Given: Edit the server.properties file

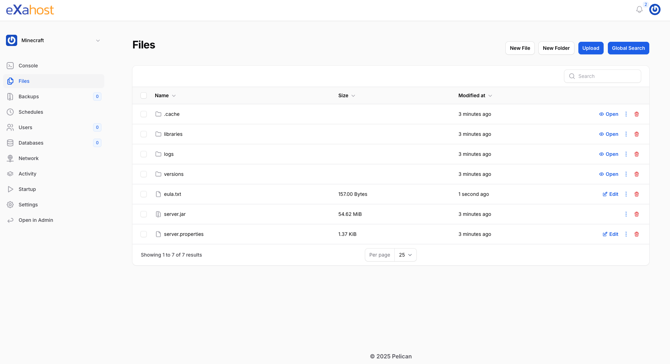Looking at the screenshot, I should coord(610,234).
